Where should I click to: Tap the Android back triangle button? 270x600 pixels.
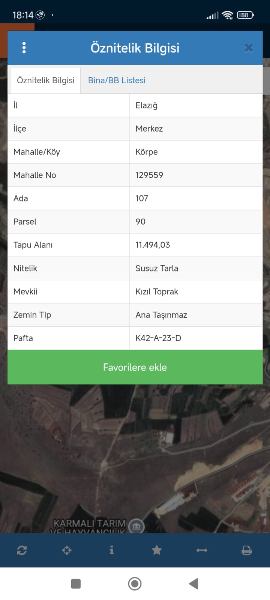point(193,583)
